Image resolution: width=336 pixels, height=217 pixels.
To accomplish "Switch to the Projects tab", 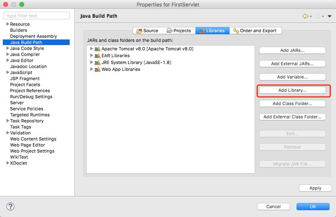I will [179, 31].
